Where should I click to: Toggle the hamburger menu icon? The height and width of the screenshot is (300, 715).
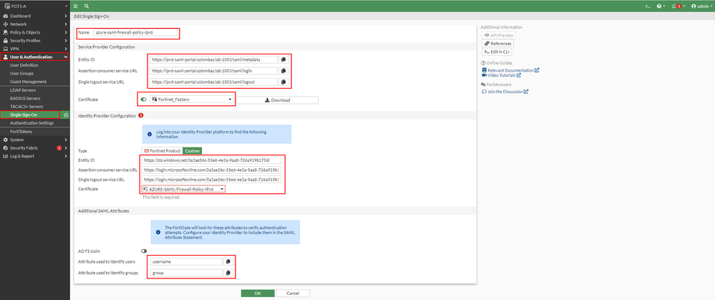pyautogui.click(x=75, y=6)
